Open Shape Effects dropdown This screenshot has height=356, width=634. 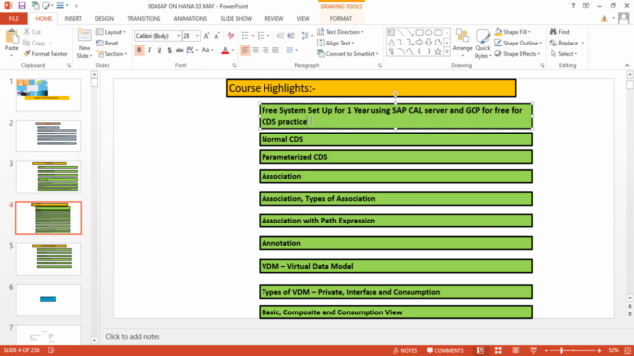pos(517,54)
